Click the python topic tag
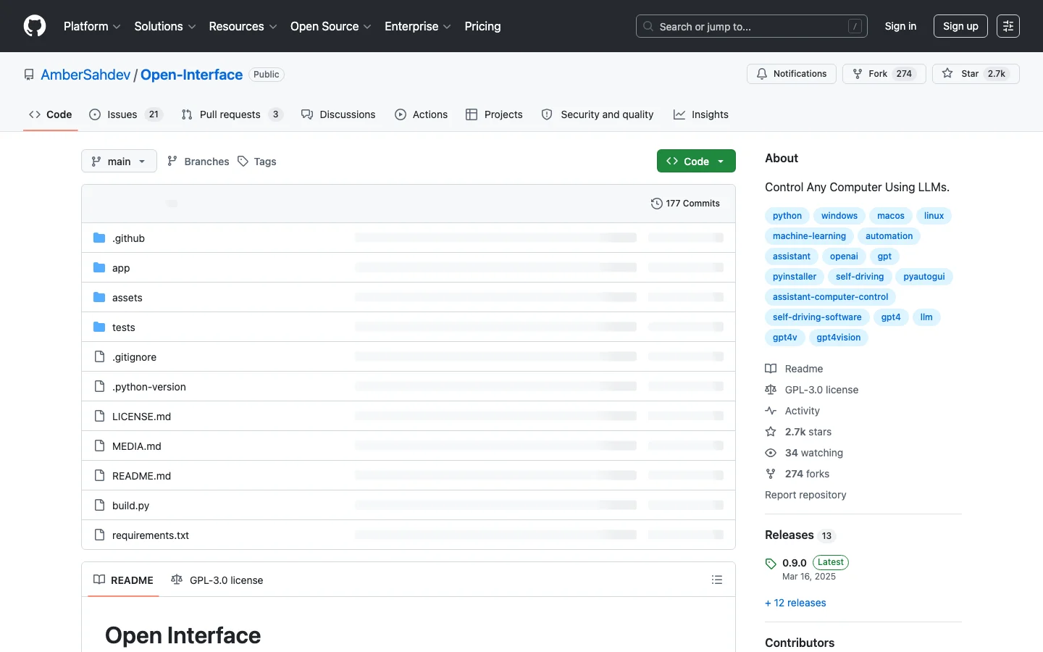The width and height of the screenshot is (1043, 652). click(787, 216)
